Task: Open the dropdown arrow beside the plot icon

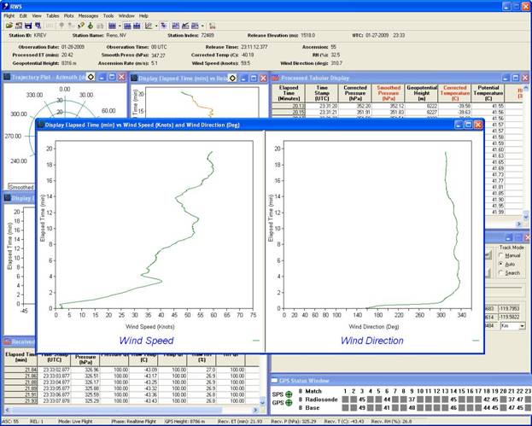Action: 156,26
